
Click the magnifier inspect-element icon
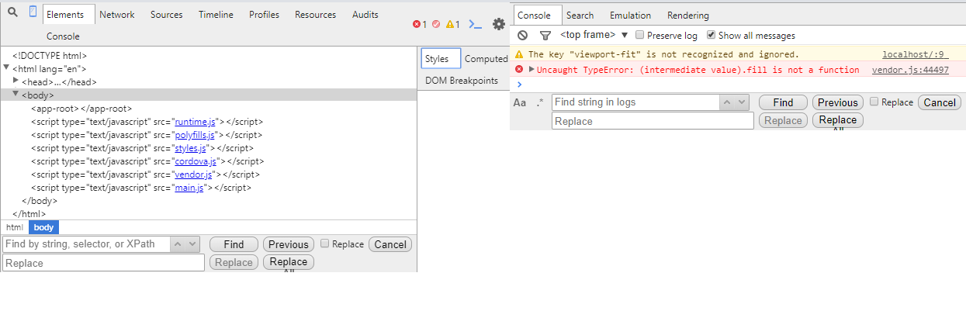[x=12, y=12]
